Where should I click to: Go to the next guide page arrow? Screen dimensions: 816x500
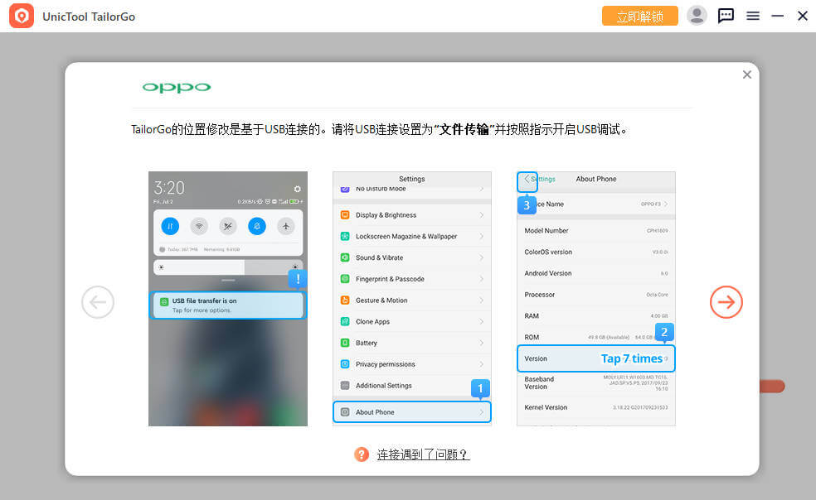[x=726, y=302]
